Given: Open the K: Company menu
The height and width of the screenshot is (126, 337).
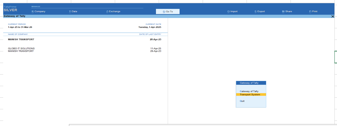Looking at the screenshot, I should click(x=38, y=12).
